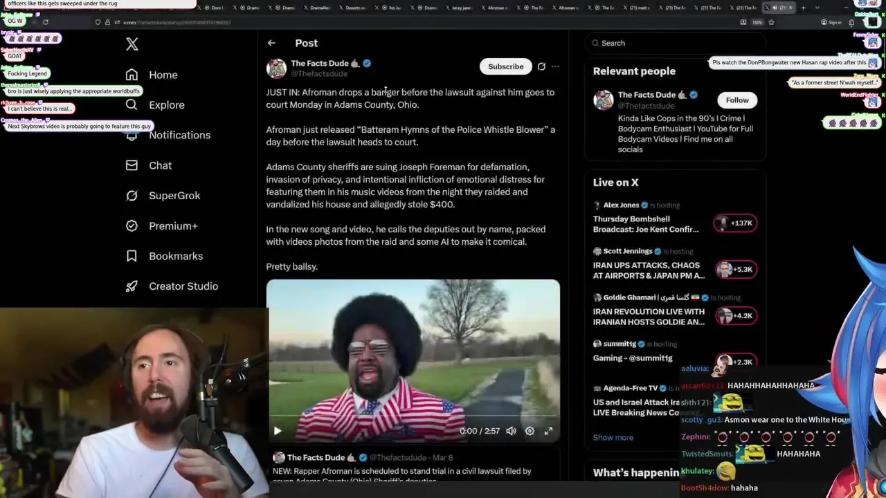Open Bookmarks icon in sidebar
The image size is (886, 498).
pyautogui.click(x=132, y=256)
